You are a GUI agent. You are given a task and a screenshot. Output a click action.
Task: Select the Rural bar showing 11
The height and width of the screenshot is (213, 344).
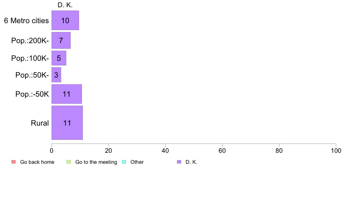coord(67,123)
